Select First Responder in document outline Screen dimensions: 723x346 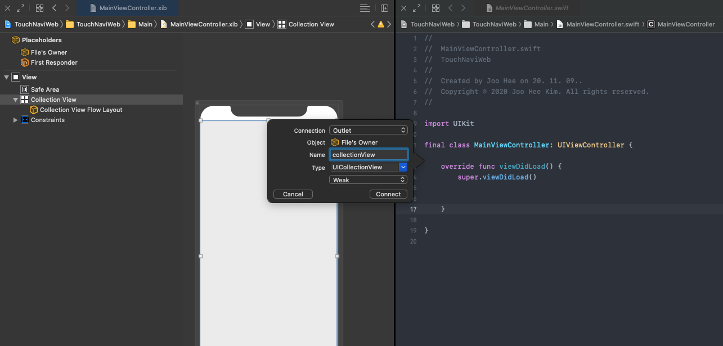pos(53,62)
